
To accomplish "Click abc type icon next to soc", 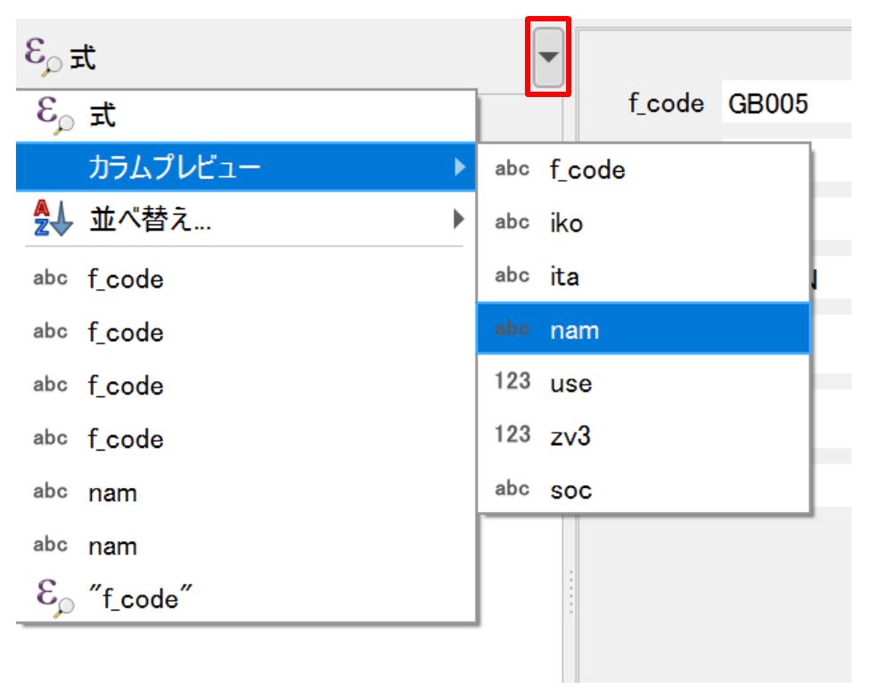I will coord(513,489).
